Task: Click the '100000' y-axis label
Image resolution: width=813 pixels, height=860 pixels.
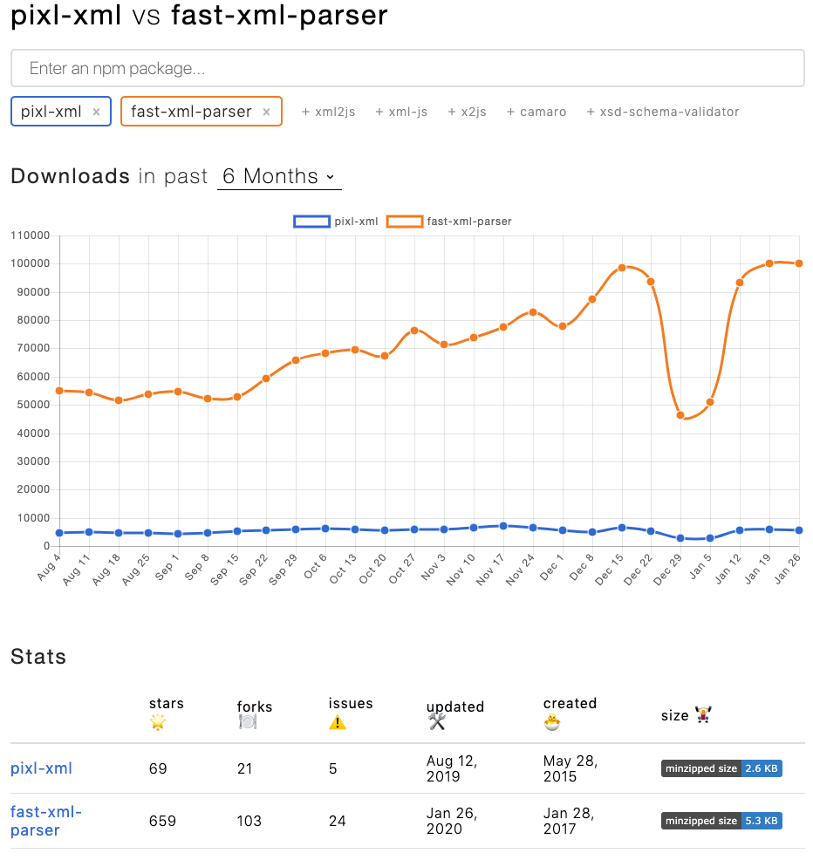Action: coord(31,263)
